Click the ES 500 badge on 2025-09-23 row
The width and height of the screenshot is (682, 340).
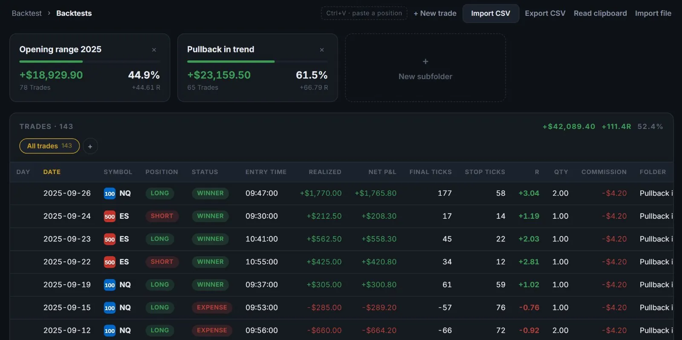click(110, 239)
